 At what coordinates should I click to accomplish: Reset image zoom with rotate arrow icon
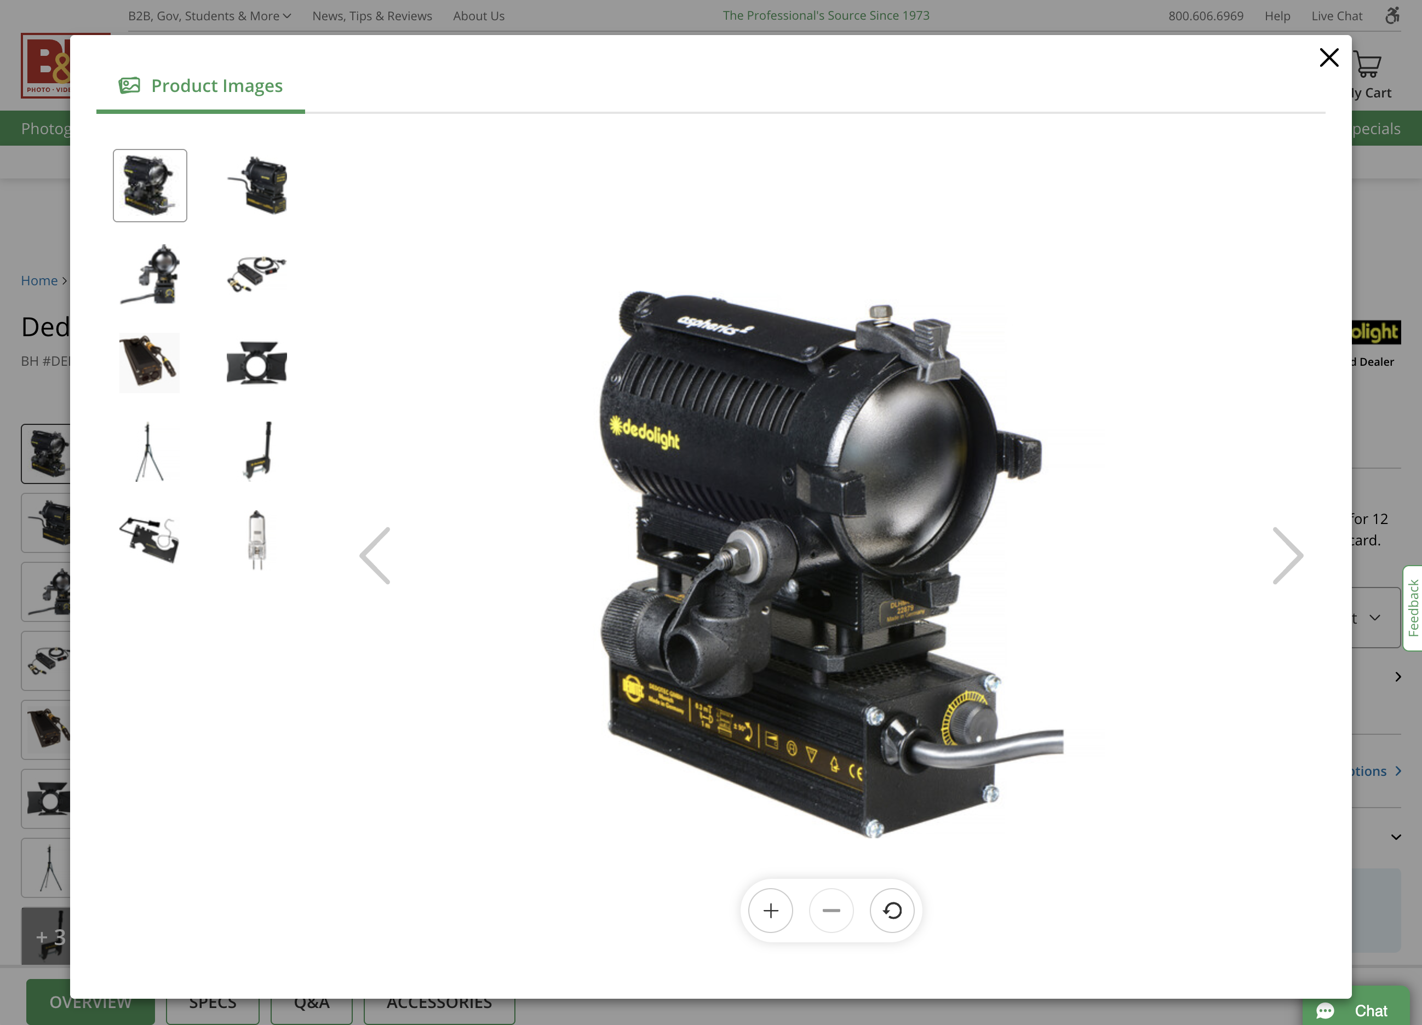pos(892,910)
